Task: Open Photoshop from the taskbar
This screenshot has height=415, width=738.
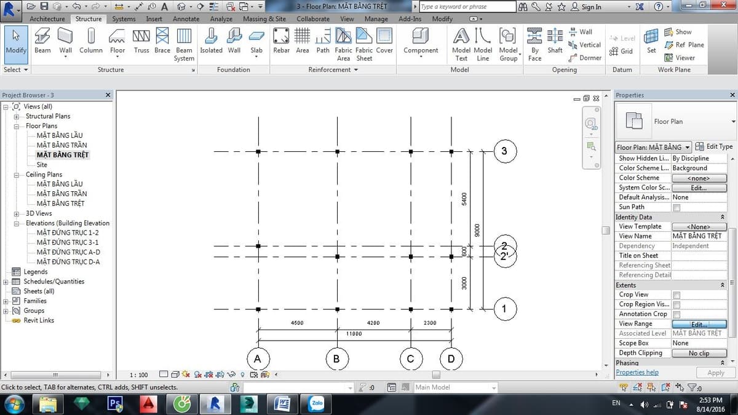Action: pyautogui.click(x=114, y=403)
